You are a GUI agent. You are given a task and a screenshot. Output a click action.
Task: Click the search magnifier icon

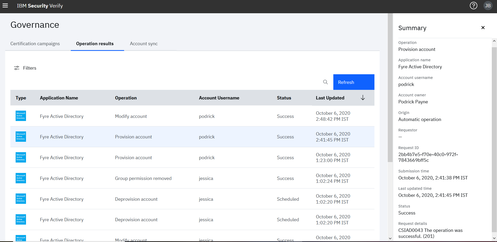[x=326, y=82]
